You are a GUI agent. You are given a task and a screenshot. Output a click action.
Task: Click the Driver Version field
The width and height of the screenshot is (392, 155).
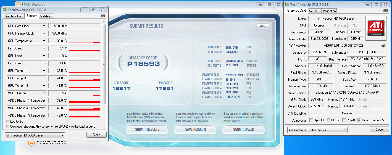[x=347, y=93]
